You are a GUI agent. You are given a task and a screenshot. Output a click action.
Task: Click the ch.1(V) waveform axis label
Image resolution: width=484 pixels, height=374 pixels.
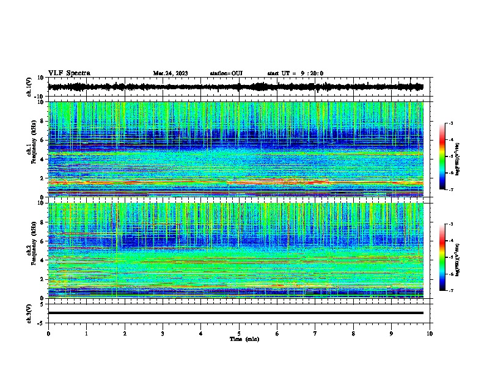click(x=29, y=87)
